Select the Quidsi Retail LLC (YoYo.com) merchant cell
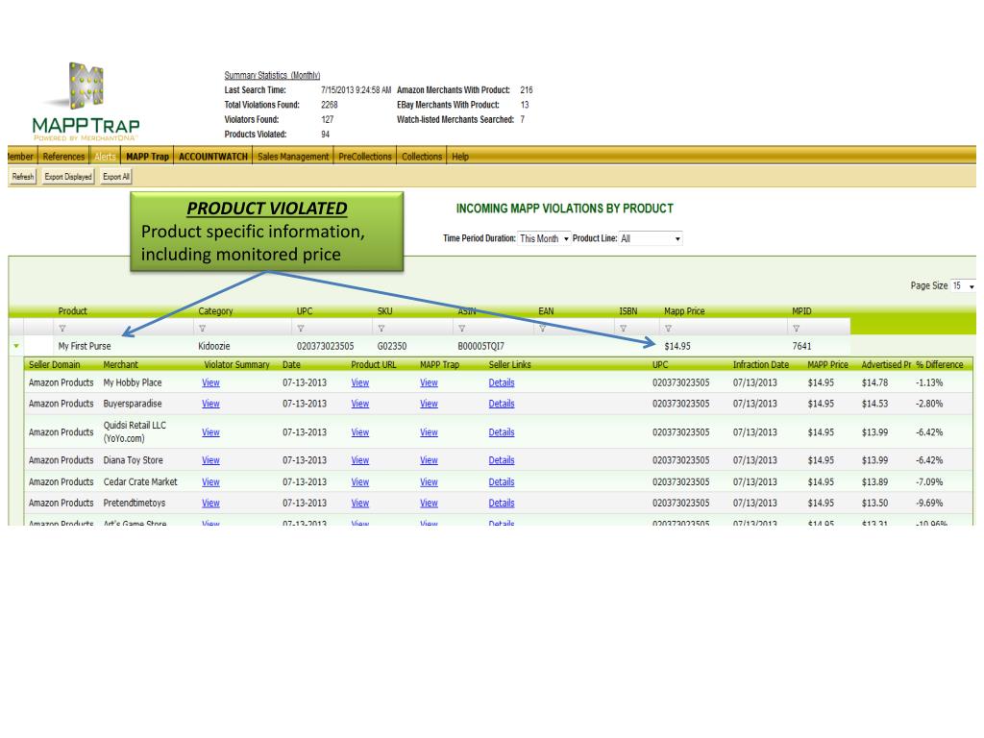 click(135, 431)
